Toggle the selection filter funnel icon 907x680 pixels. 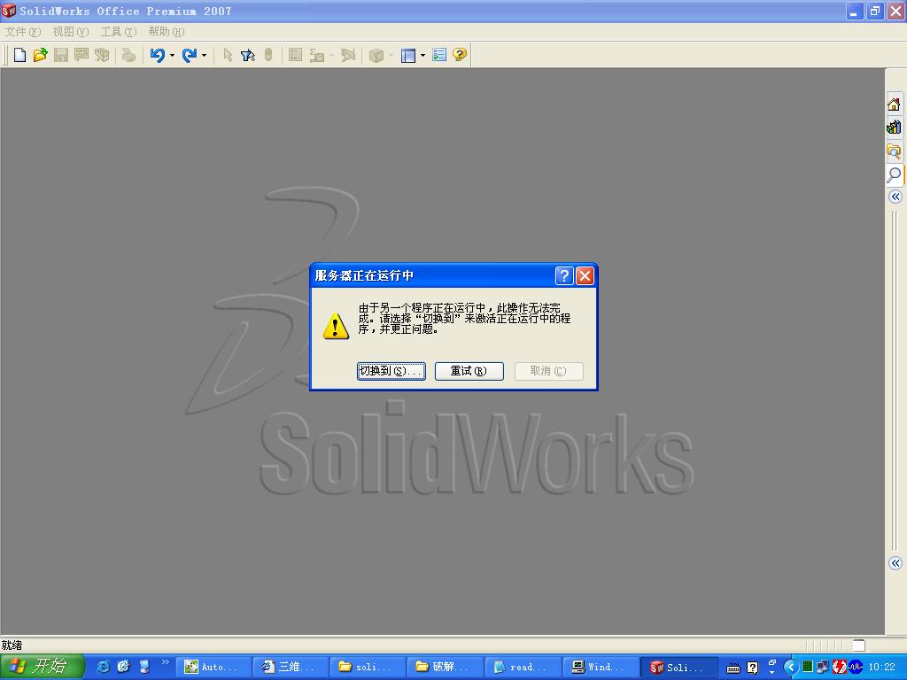[248, 55]
